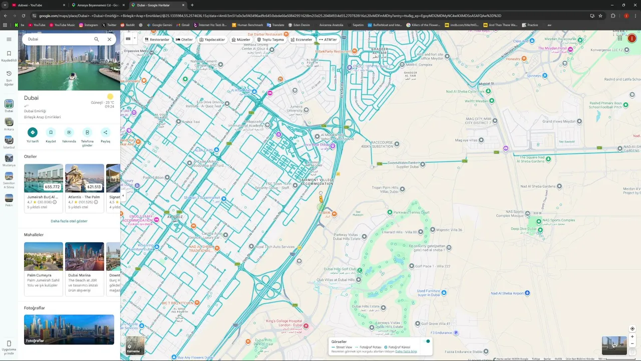The width and height of the screenshot is (641, 361).
Task: Open the Translate bookmark
Action: click(275, 25)
